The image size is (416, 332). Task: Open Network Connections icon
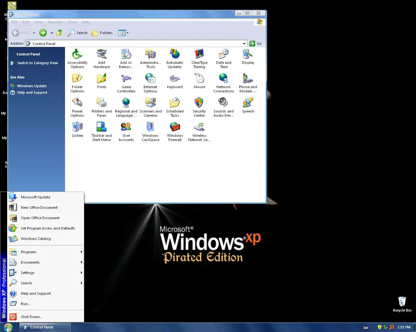[x=224, y=83]
